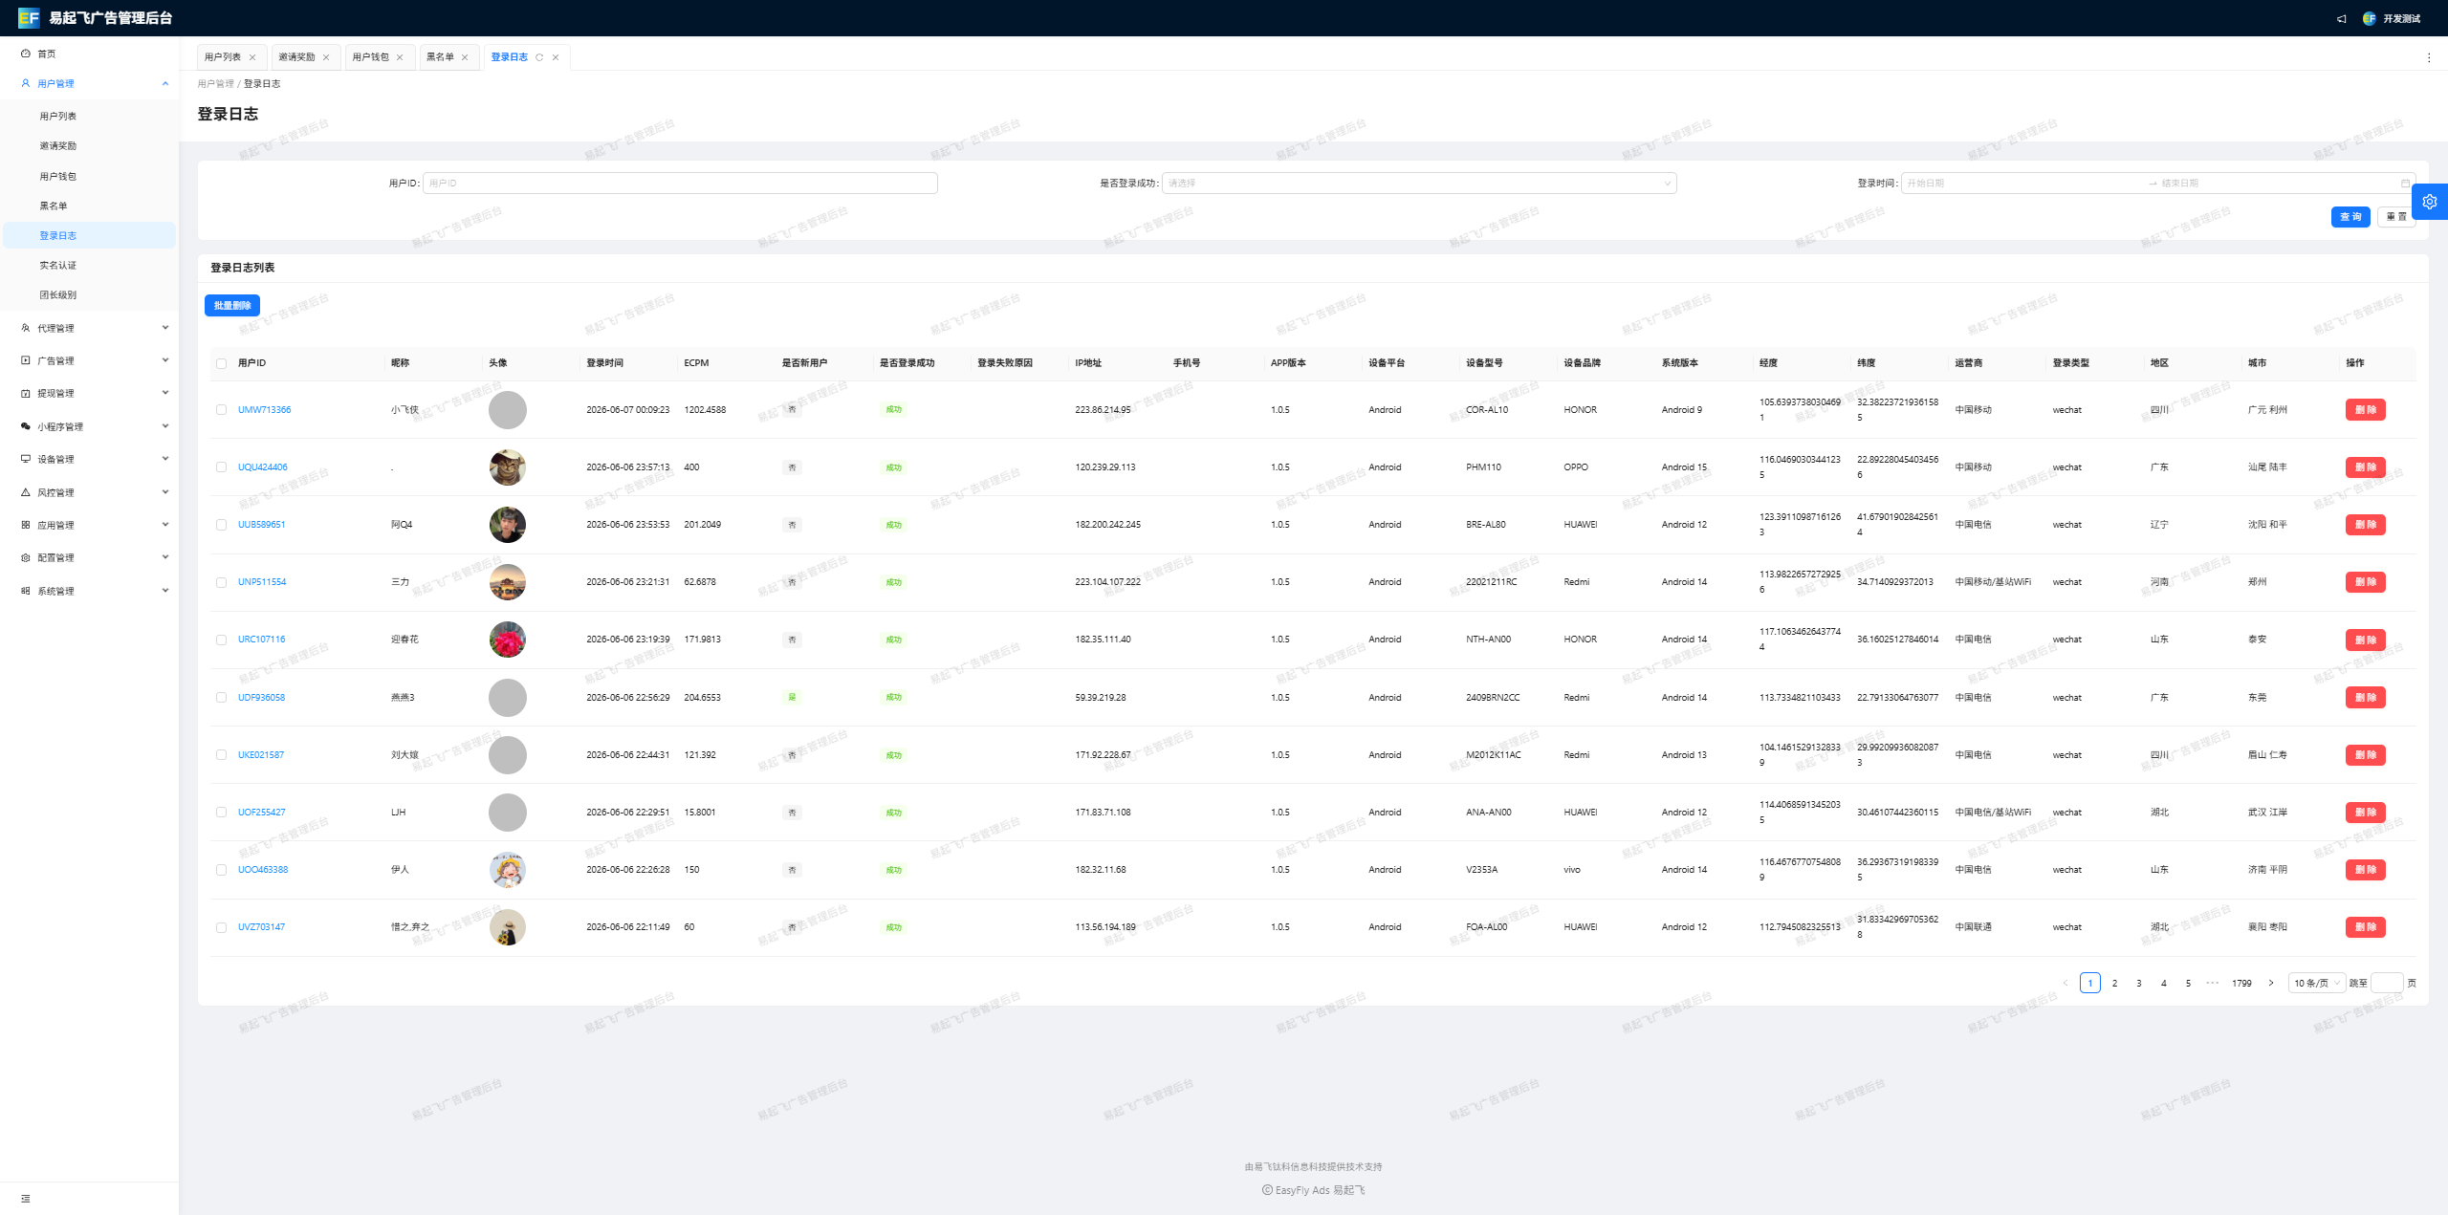The height and width of the screenshot is (1215, 2448).
Task: Open the calendar icon in 登录时间 field
Action: (x=2405, y=183)
